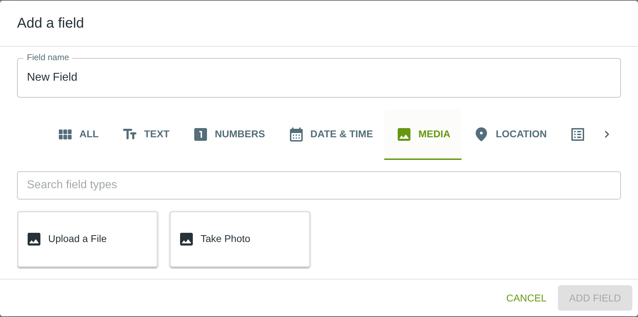This screenshot has height=317, width=638.
Task: Click the Text type icon
Action: (x=130, y=134)
